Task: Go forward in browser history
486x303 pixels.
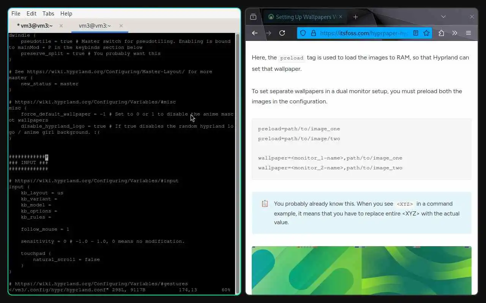Action: point(268,33)
